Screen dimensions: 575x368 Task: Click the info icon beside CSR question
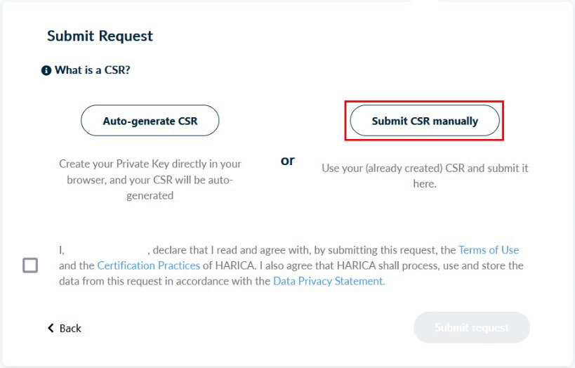point(46,70)
